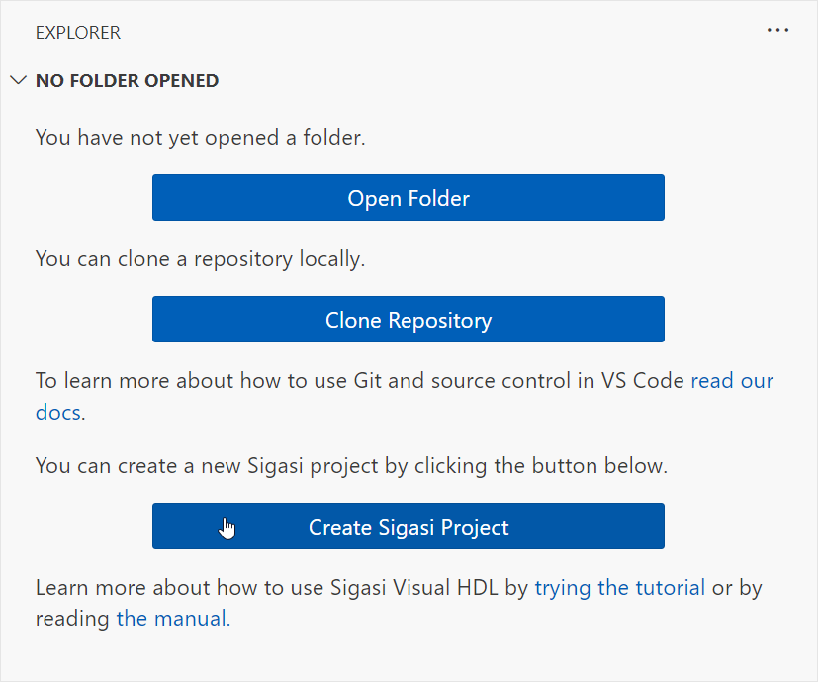Viewport: 818px width, 682px height.
Task: Click the NO FOLDER OPENED section header
Action: [127, 81]
